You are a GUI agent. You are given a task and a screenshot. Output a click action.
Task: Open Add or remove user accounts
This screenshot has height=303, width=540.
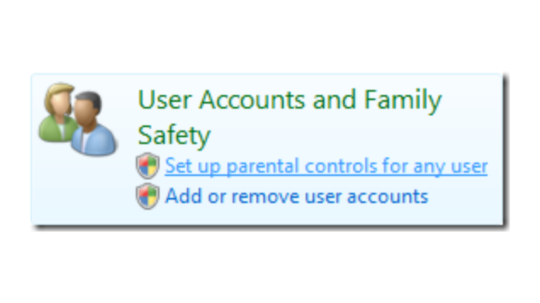(296, 197)
